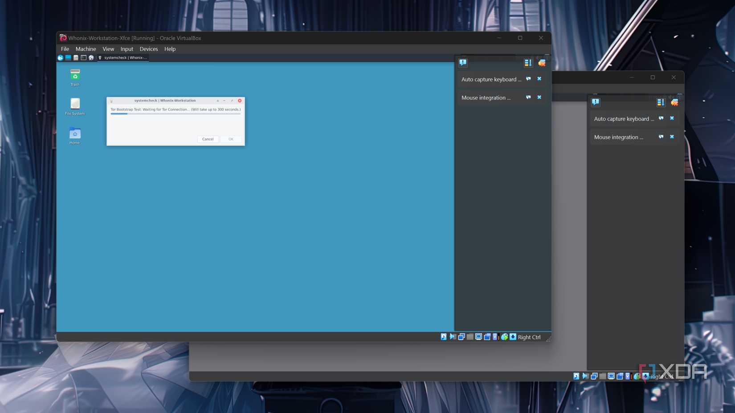Dismiss the 'Mouse integration' notification

point(539,97)
